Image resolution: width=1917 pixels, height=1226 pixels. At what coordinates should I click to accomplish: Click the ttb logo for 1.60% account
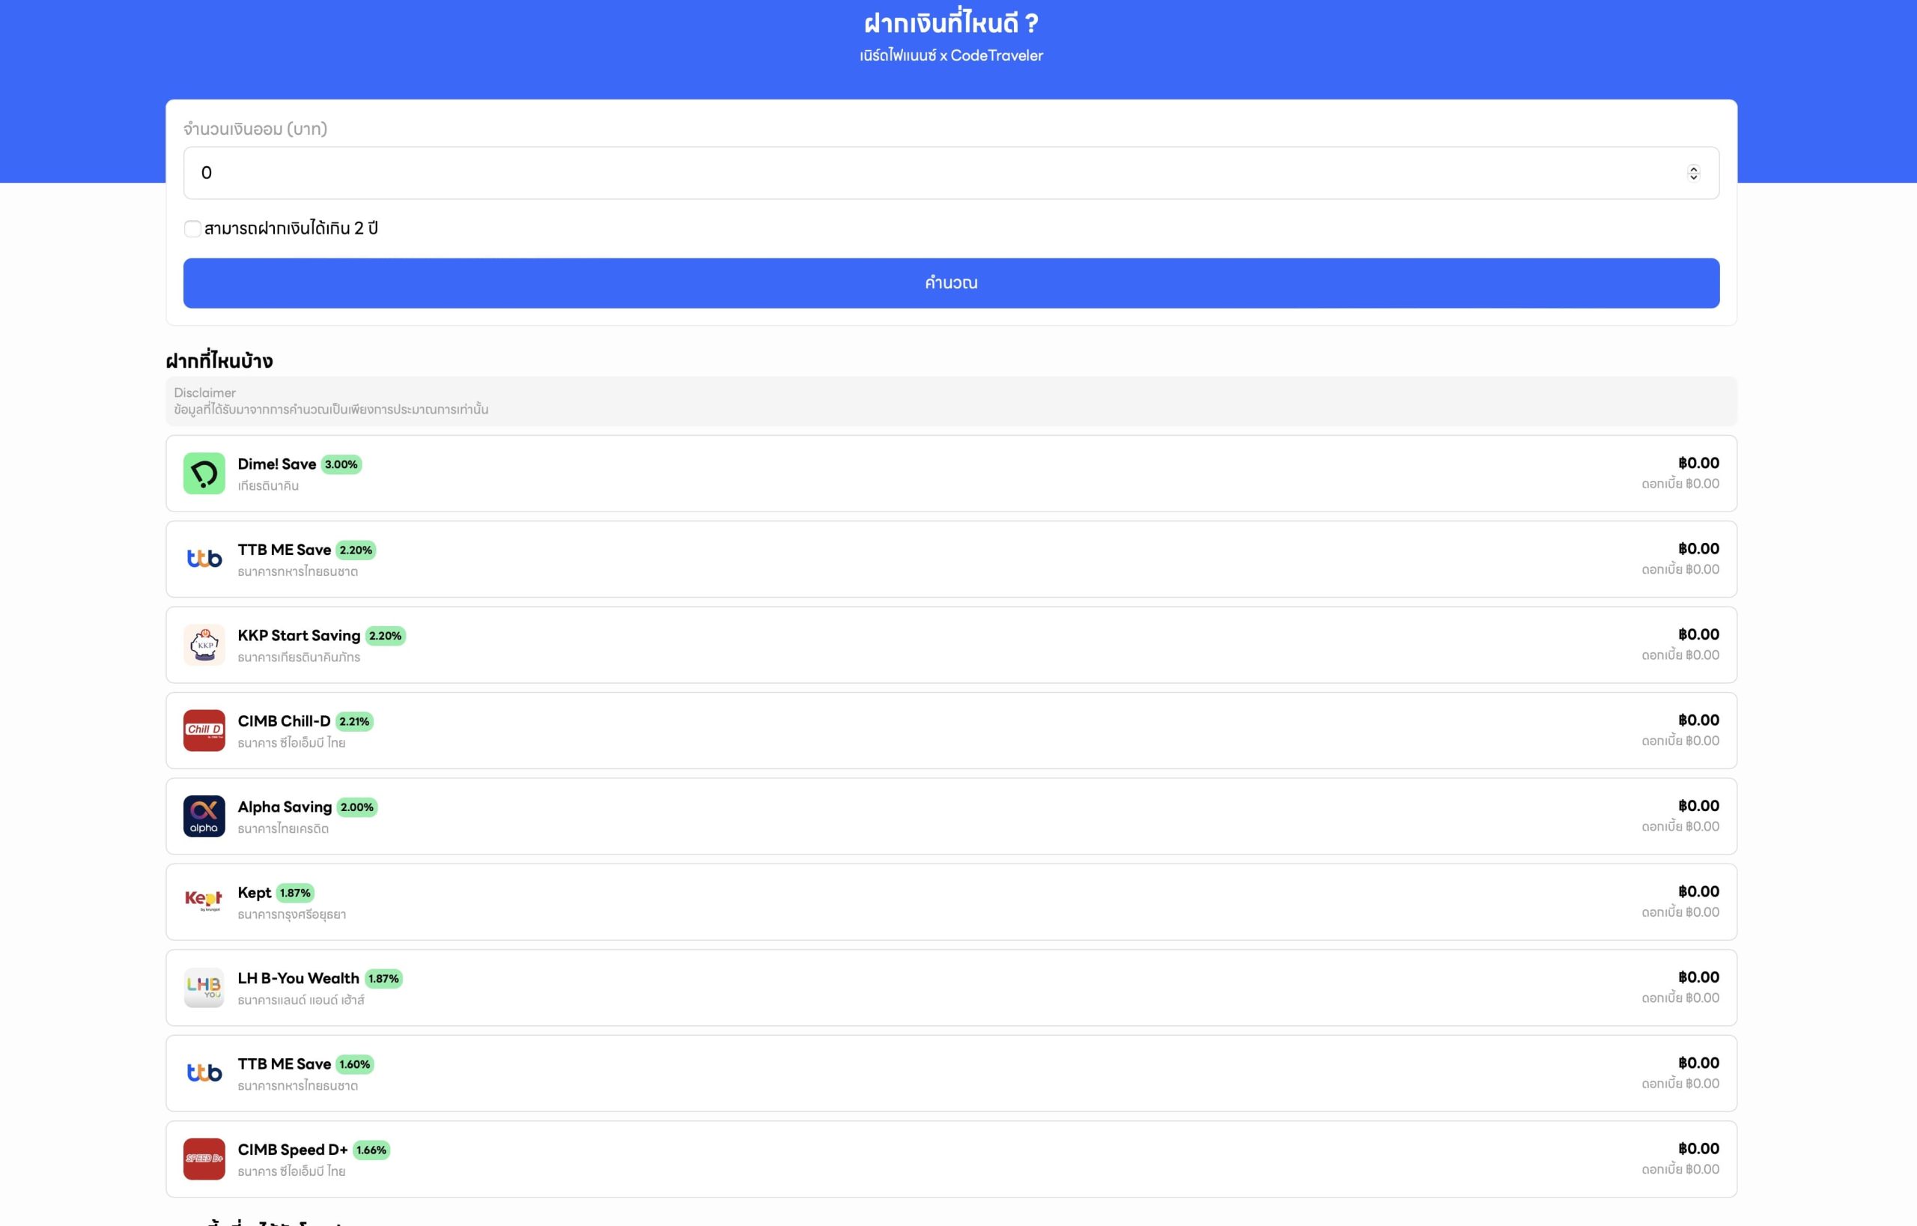[204, 1073]
